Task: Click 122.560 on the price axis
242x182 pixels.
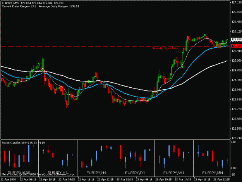Action: pos(237,128)
